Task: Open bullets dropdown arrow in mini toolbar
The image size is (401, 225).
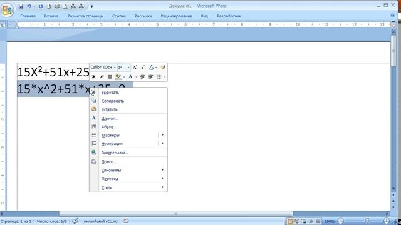Action: pos(165,77)
